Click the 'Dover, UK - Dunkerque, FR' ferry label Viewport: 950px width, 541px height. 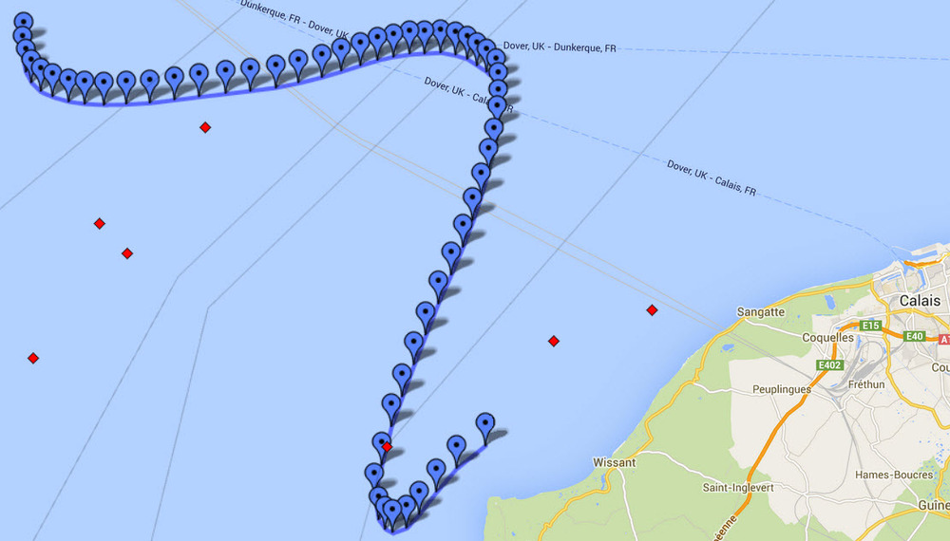coord(560,47)
